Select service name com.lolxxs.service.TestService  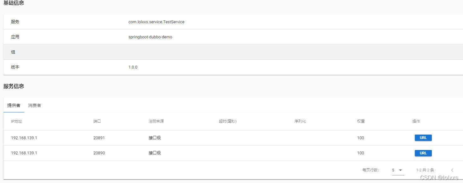coord(157,22)
